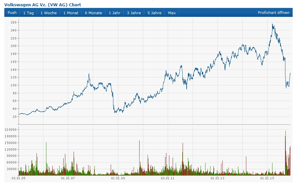The image size is (296, 184).
Task: Click the 01.01.15 date label
Action: coord(267,178)
